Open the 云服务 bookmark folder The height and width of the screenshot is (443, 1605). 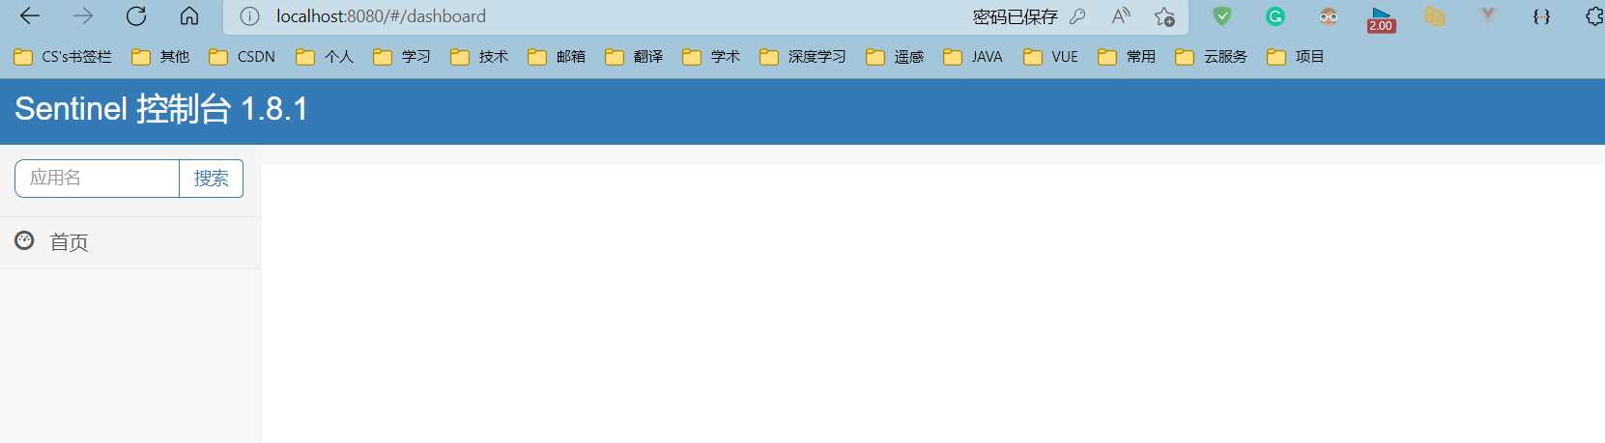(x=1212, y=57)
